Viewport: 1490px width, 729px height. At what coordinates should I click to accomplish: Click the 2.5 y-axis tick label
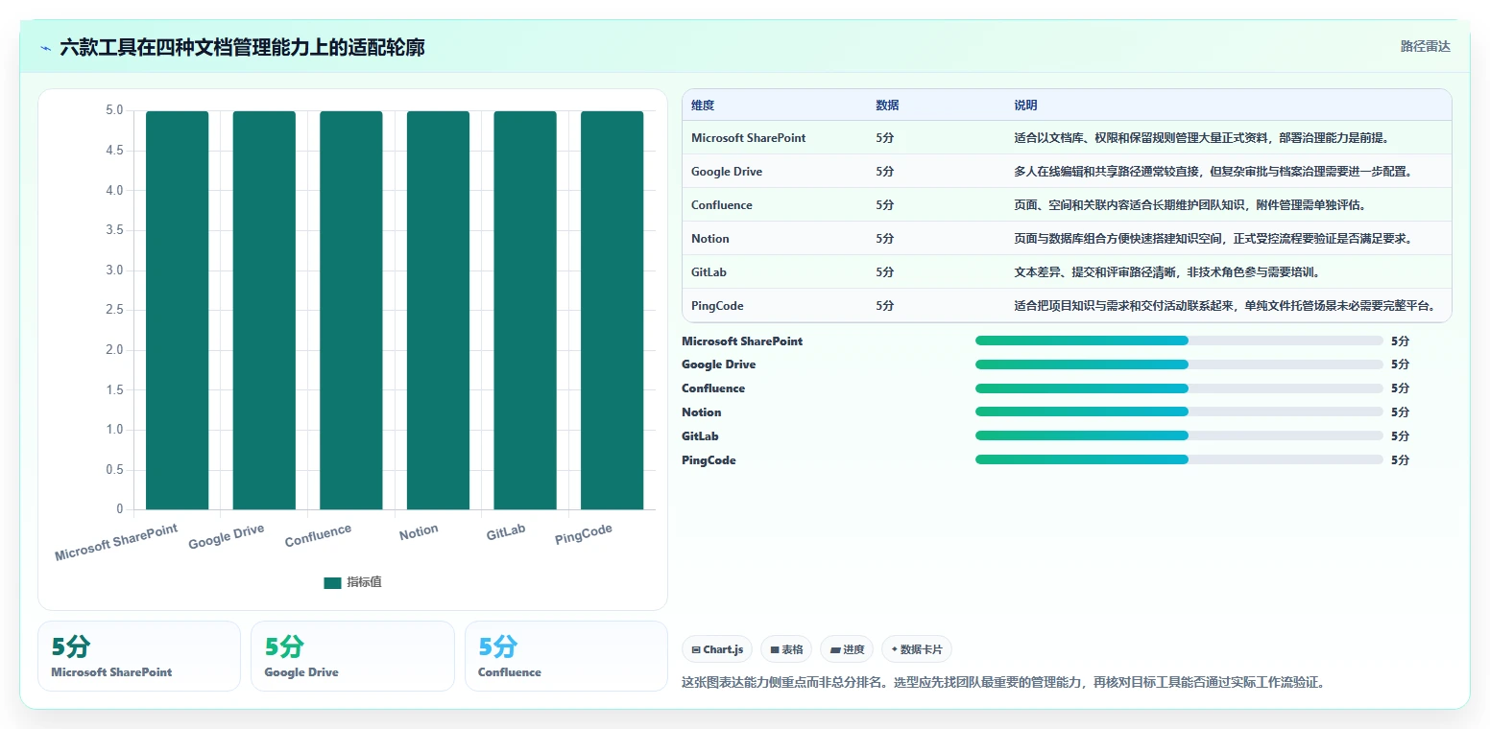[114, 310]
